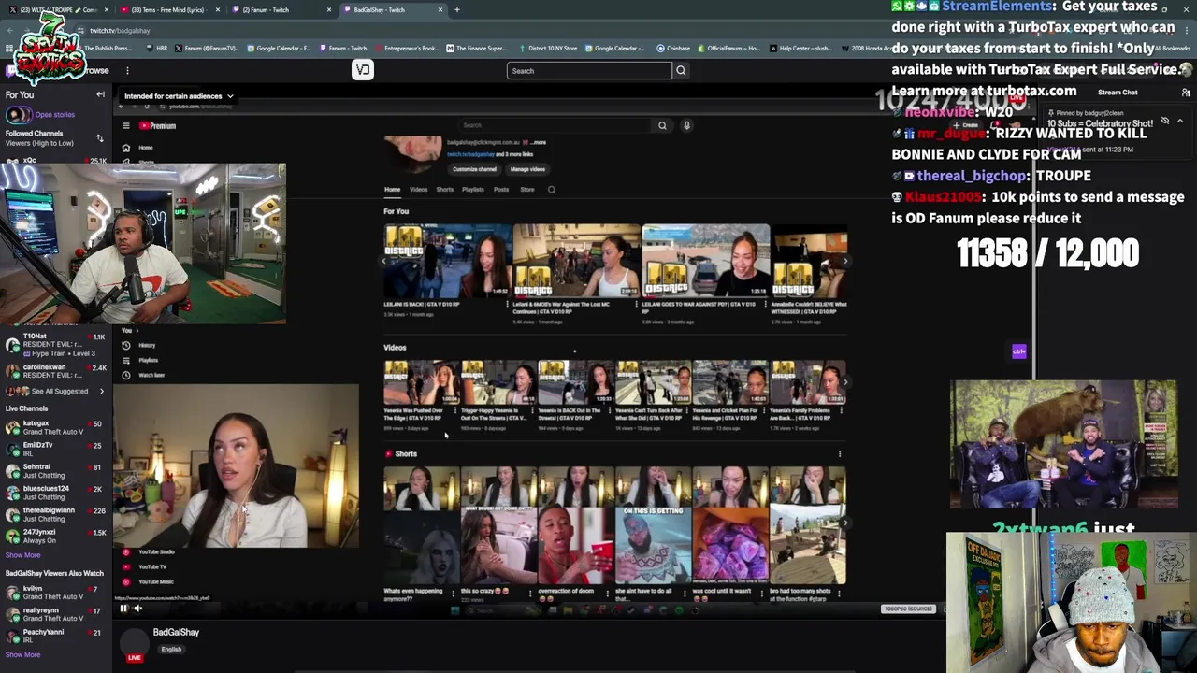The height and width of the screenshot is (673, 1197).
Task: Click the YouTube Premium logo
Action: click(158, 126)
